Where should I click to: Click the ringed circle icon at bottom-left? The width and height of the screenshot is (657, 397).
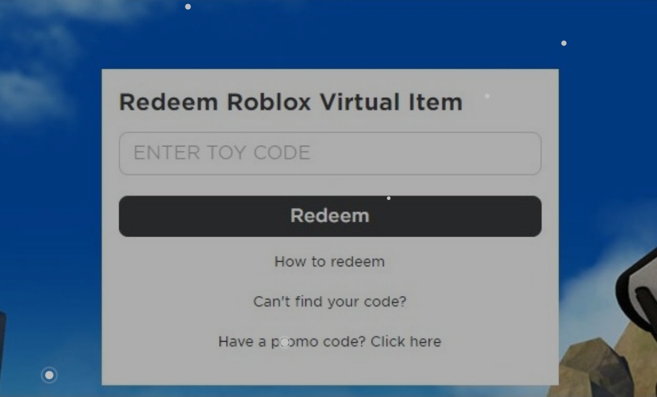tap(49, 375)
